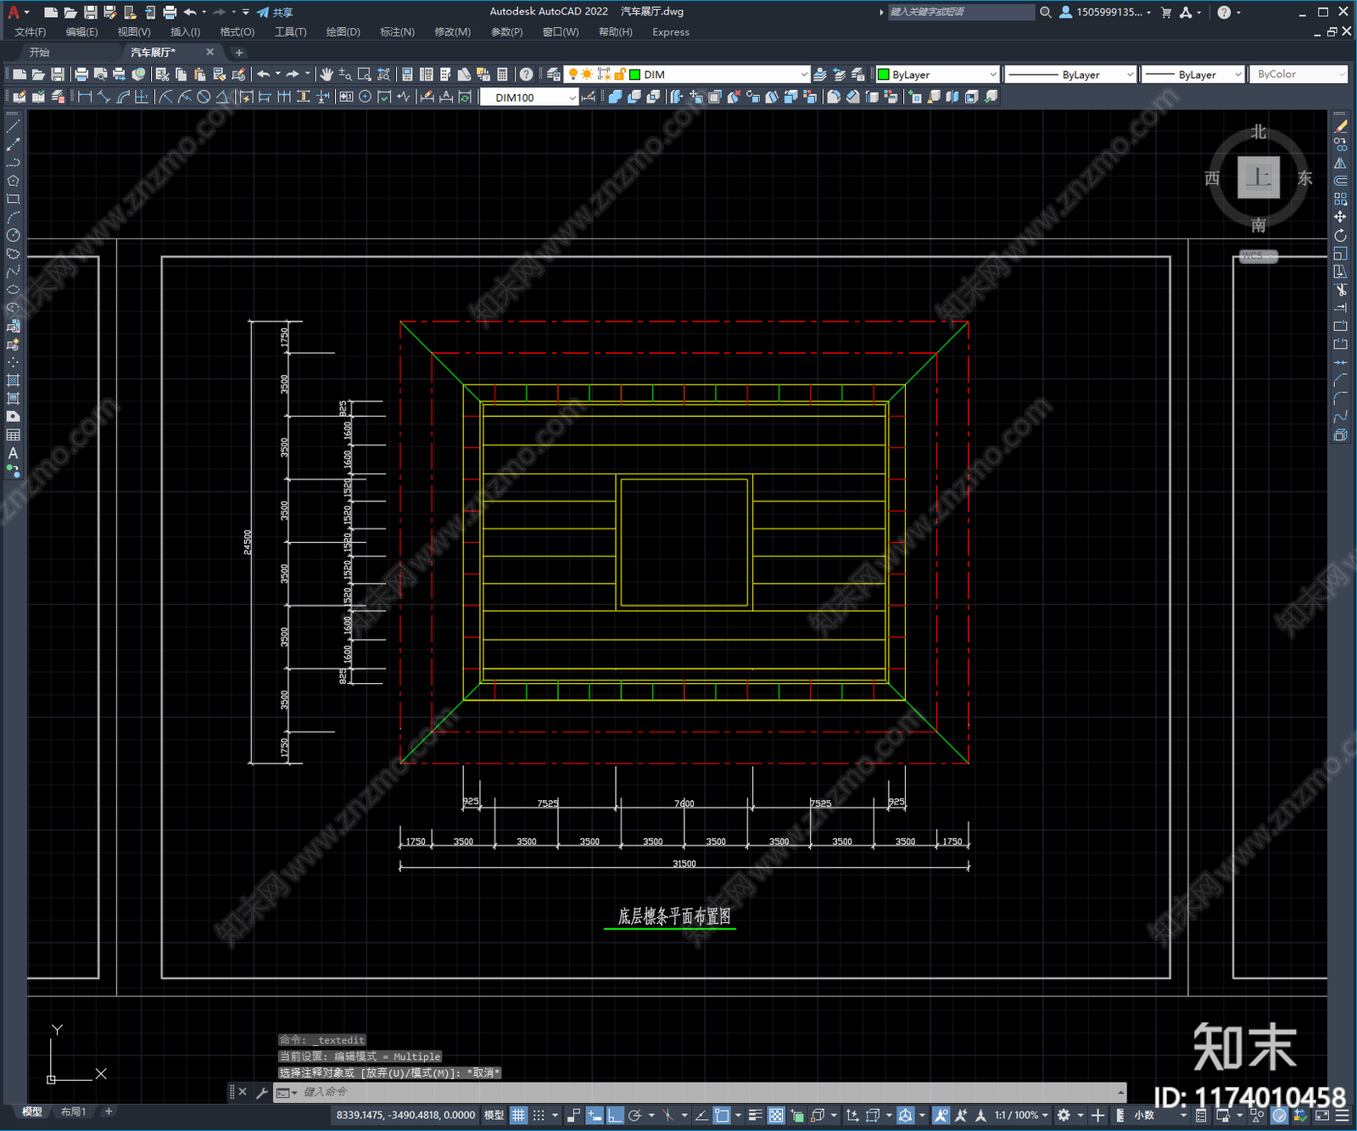
Task: Select the Diameter dimension tool
Action: 204,97
